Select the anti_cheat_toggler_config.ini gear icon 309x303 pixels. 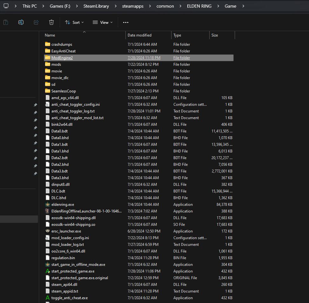(48, 104)
